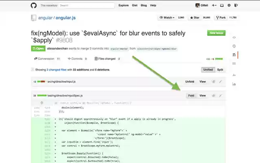This screenshot has width=260, height=163.
Task: Fork the repository
Action: click(x=221, y=18)
